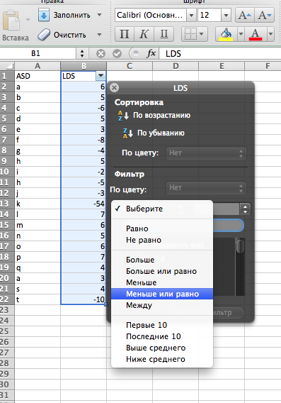Screen dimensions: 281x403
Task: Toggle underline formatting (Ц button)
Action: click(164, 34)
